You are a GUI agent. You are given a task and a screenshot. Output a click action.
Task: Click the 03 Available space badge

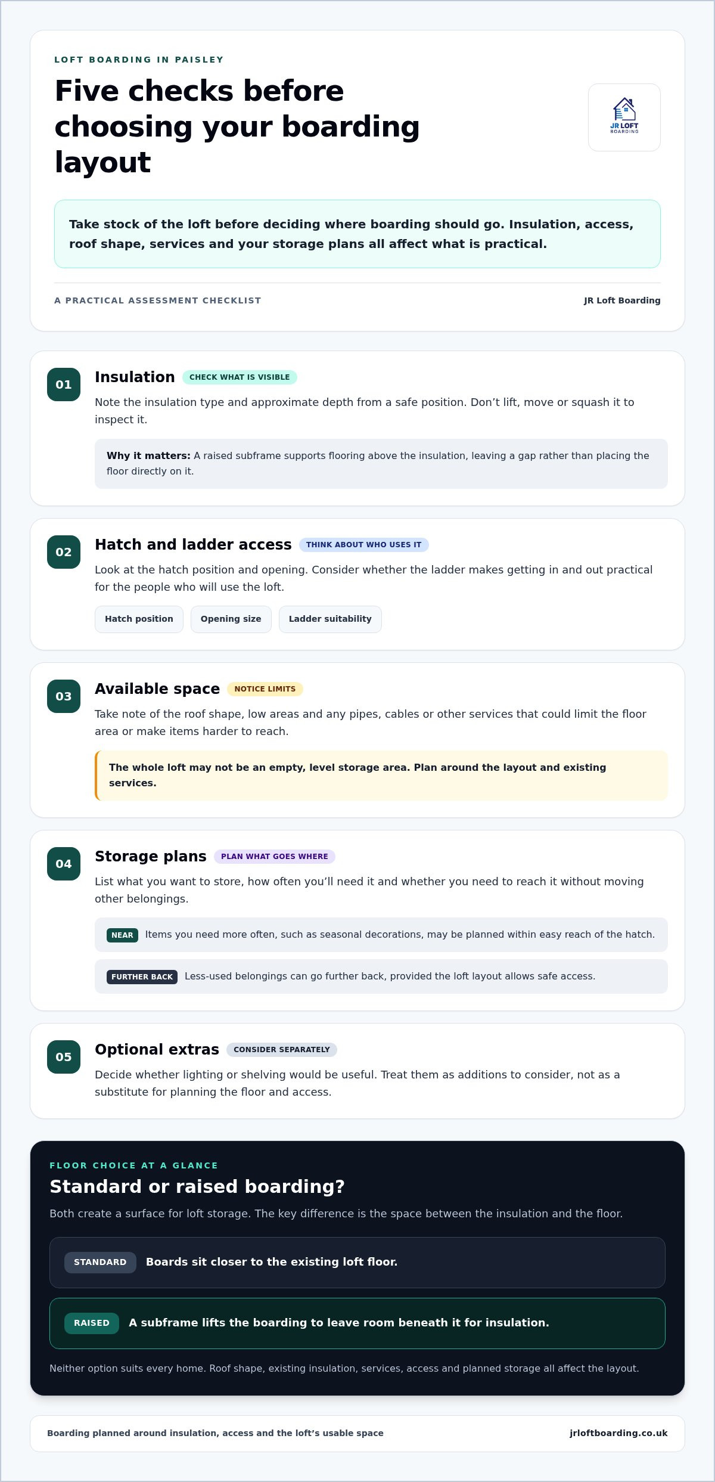point(64,696)
